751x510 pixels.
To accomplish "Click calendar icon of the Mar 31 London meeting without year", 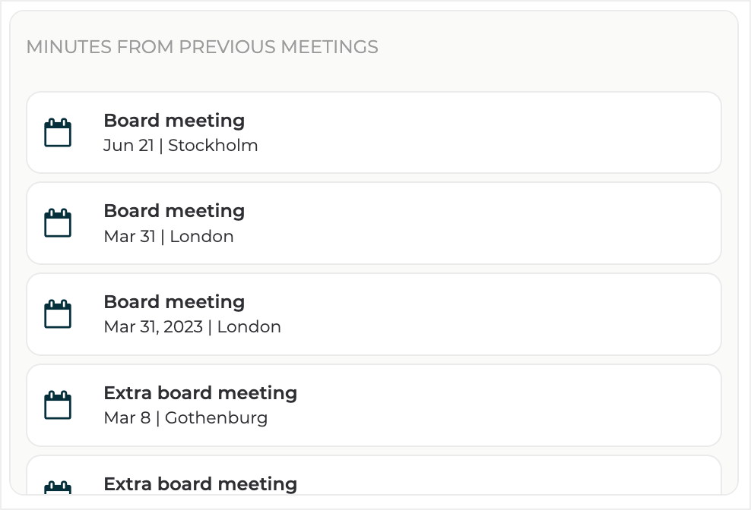I will 58,223.
